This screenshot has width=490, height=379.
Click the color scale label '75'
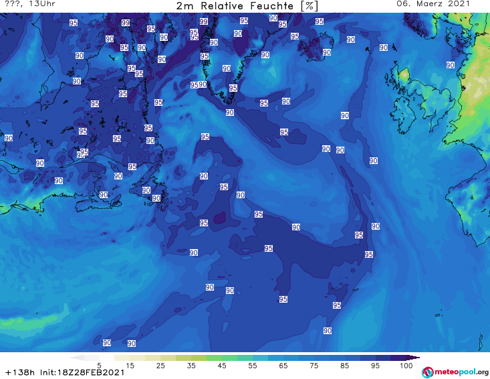[x=314, y=366]
